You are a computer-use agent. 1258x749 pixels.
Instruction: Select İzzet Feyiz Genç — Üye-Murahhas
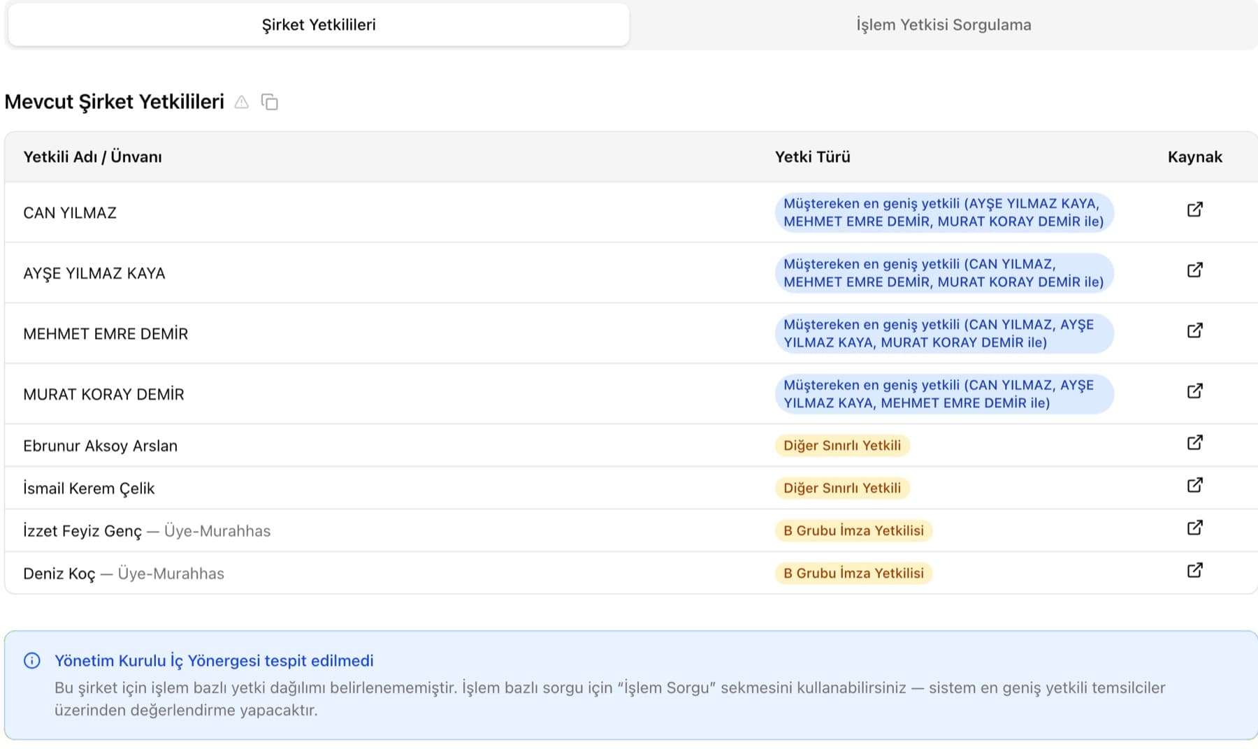click(x=147, y=531)
